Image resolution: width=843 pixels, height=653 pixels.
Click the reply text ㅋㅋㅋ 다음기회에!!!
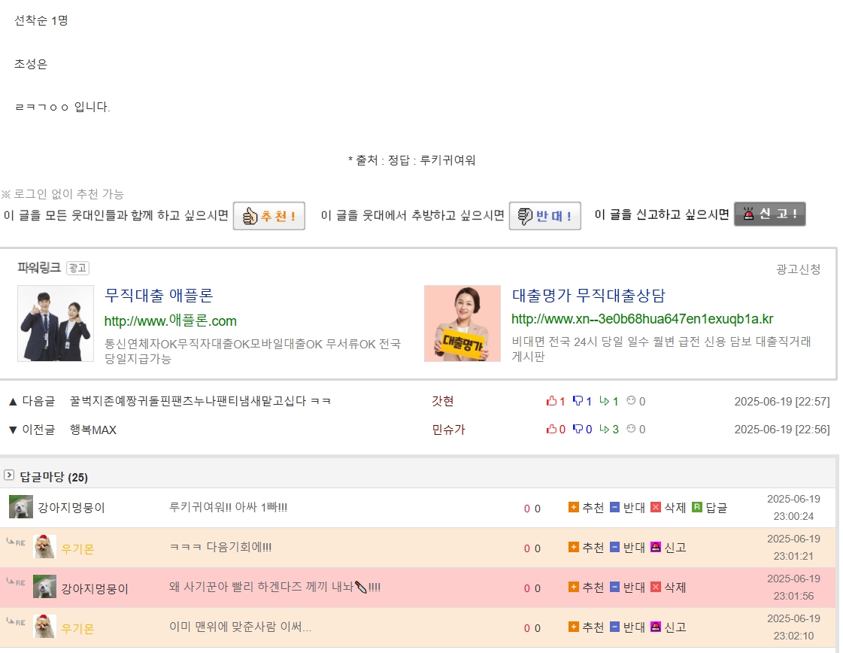pyautogui.click(x=220, y=547)
